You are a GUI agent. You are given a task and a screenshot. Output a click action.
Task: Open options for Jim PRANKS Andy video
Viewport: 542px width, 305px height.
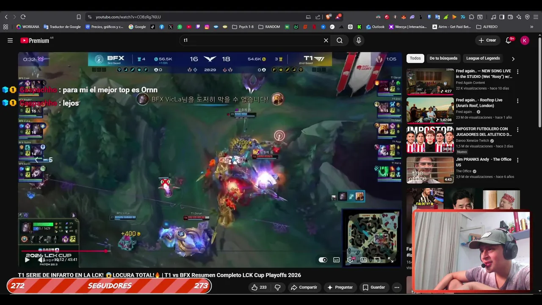(517, 160)
